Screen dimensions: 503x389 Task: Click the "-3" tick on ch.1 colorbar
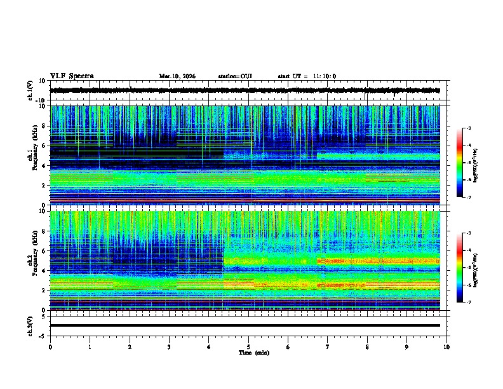pos(468,128)
